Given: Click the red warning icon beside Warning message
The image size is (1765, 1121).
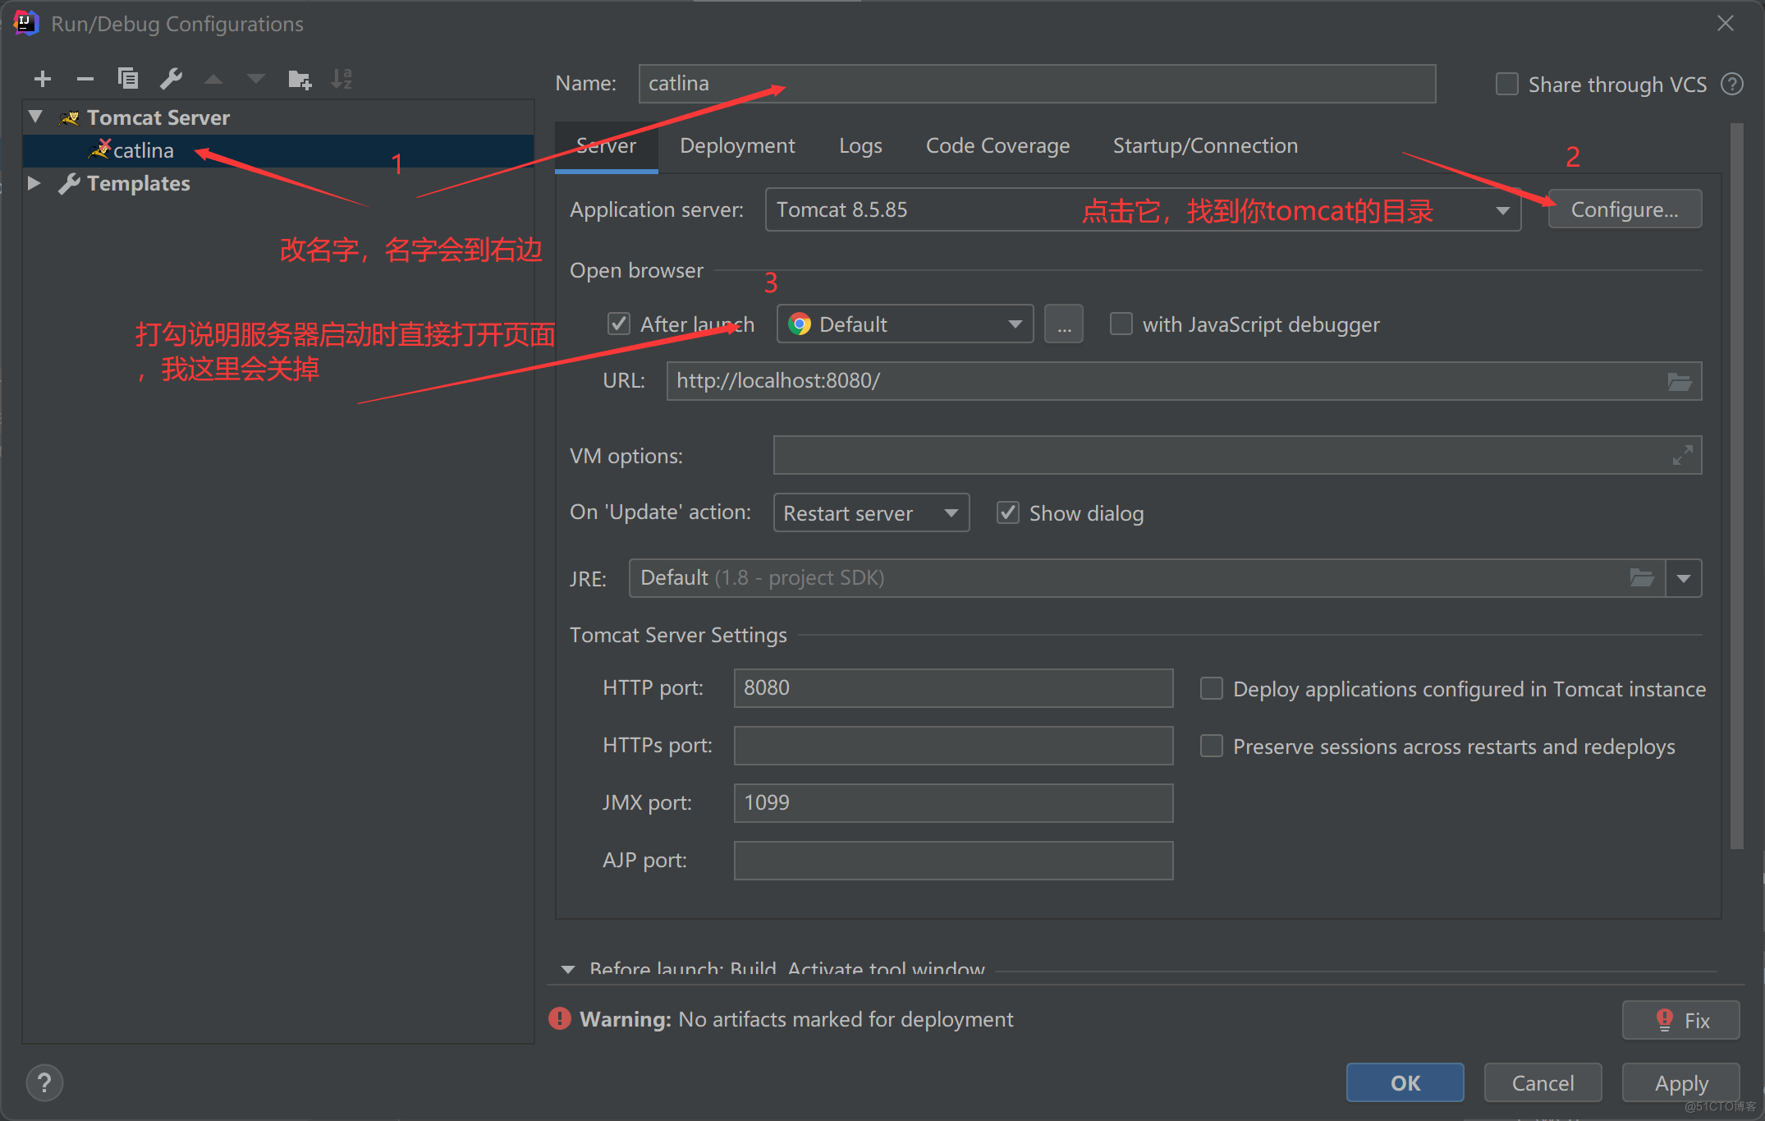Looking at the screenshot, I should click(560, 1018).
